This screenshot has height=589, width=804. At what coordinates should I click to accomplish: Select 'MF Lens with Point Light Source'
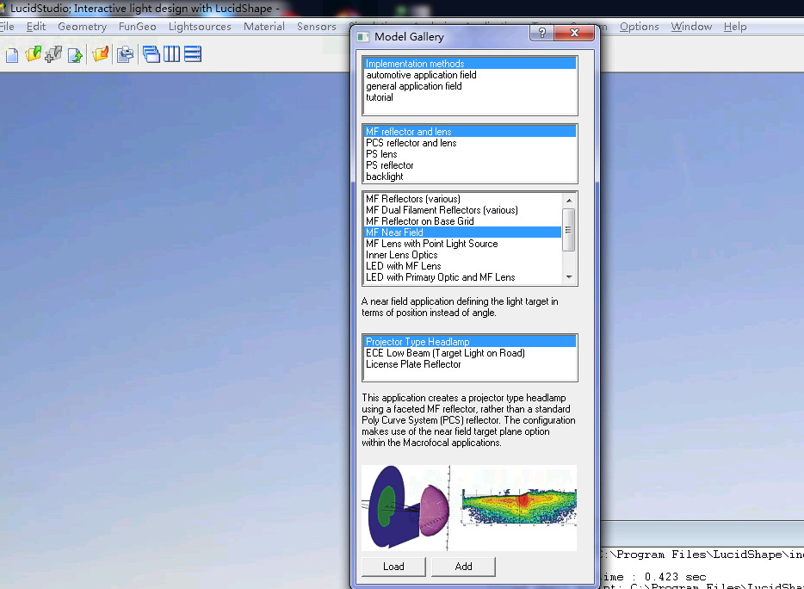click(x=462, y=244)
